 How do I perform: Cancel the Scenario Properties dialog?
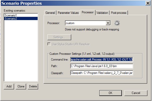tap(136, 93)
